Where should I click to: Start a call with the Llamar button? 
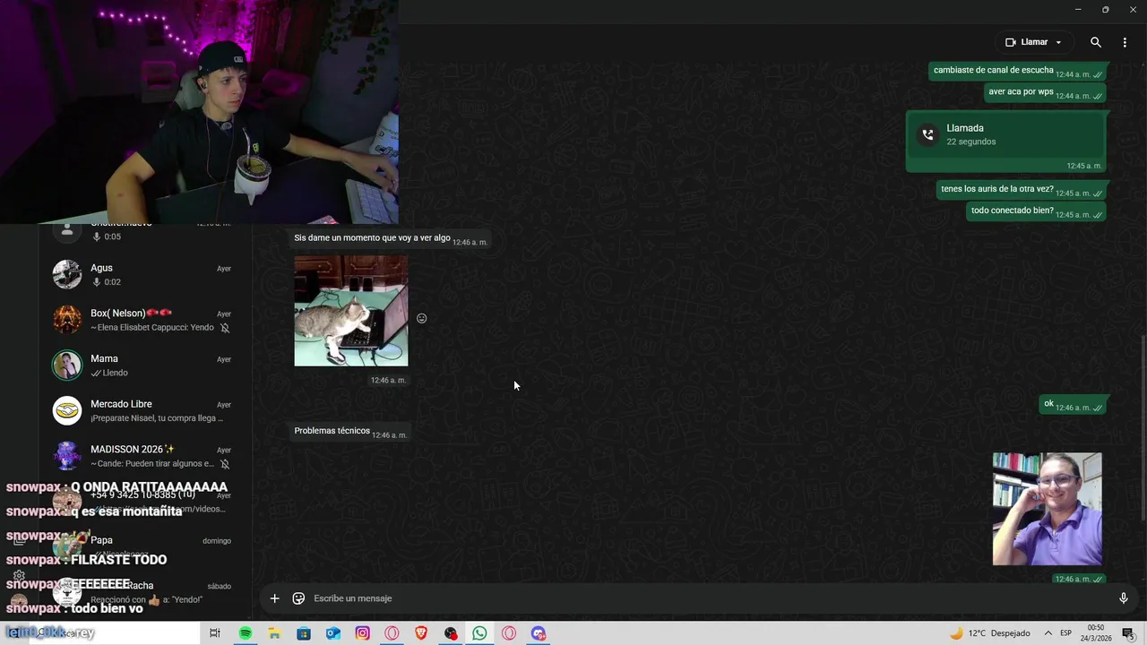click(1026, 42)
